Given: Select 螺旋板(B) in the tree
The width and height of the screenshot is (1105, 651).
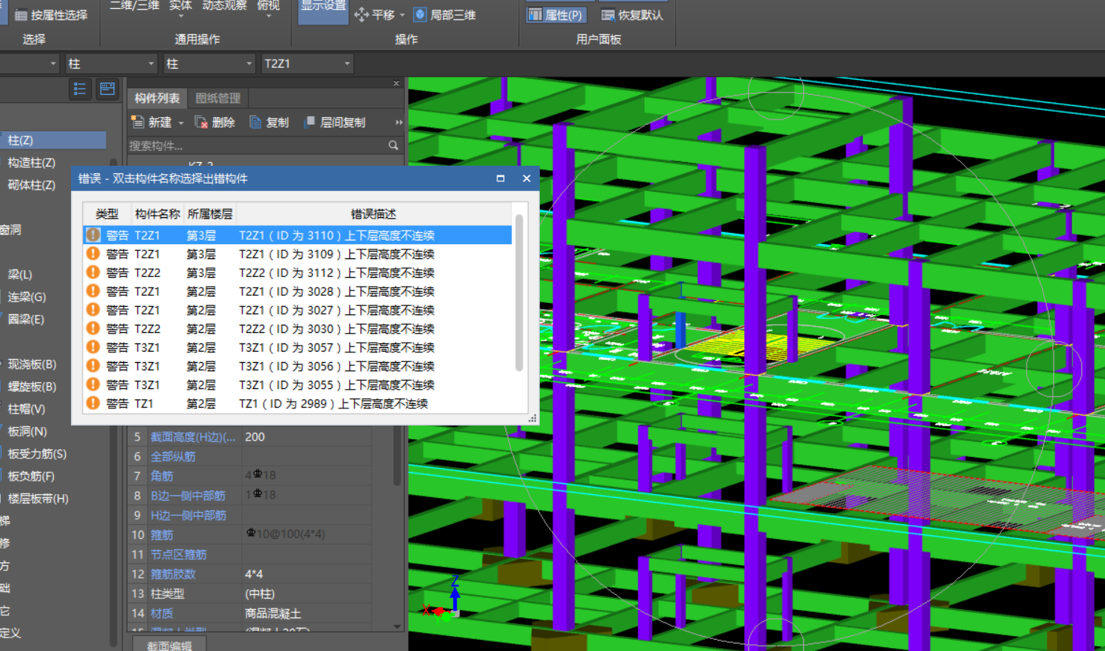Looking at the screenshot, I should (32, 387).
